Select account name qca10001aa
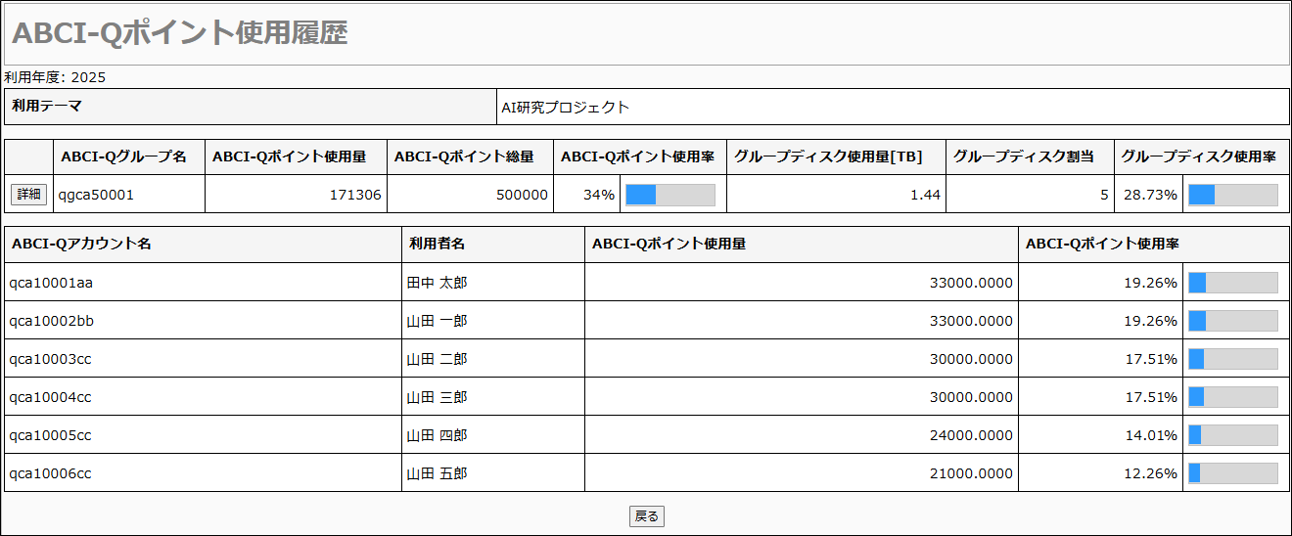This screenshot has height=536, width=1292. click(x=51, y=283)
